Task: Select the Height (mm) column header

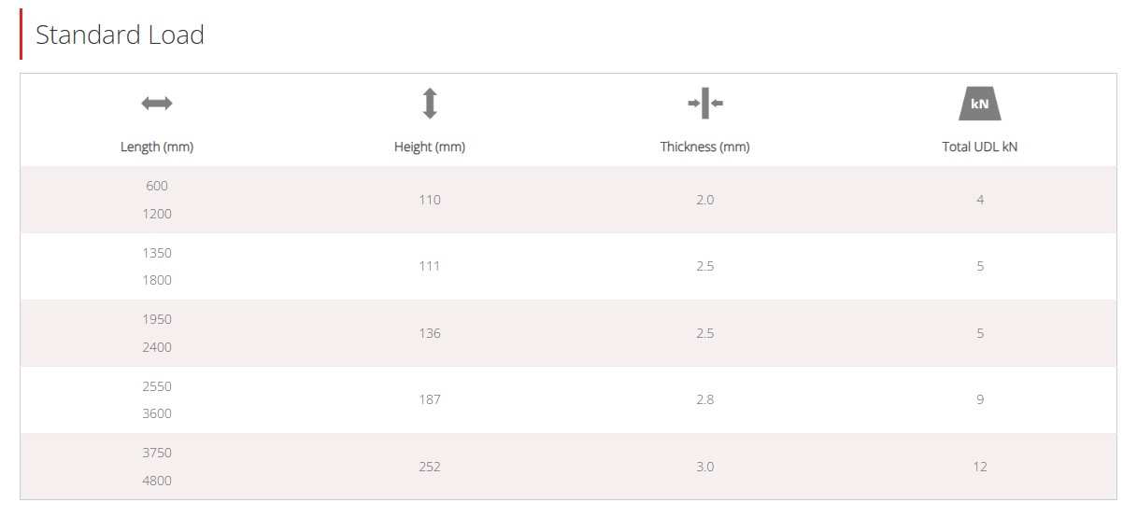Action: [430, 147]
